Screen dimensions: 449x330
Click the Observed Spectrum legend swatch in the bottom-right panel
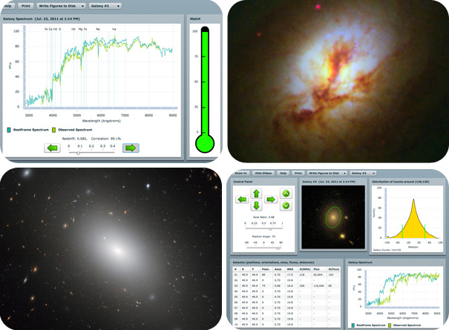click(390, 326)
